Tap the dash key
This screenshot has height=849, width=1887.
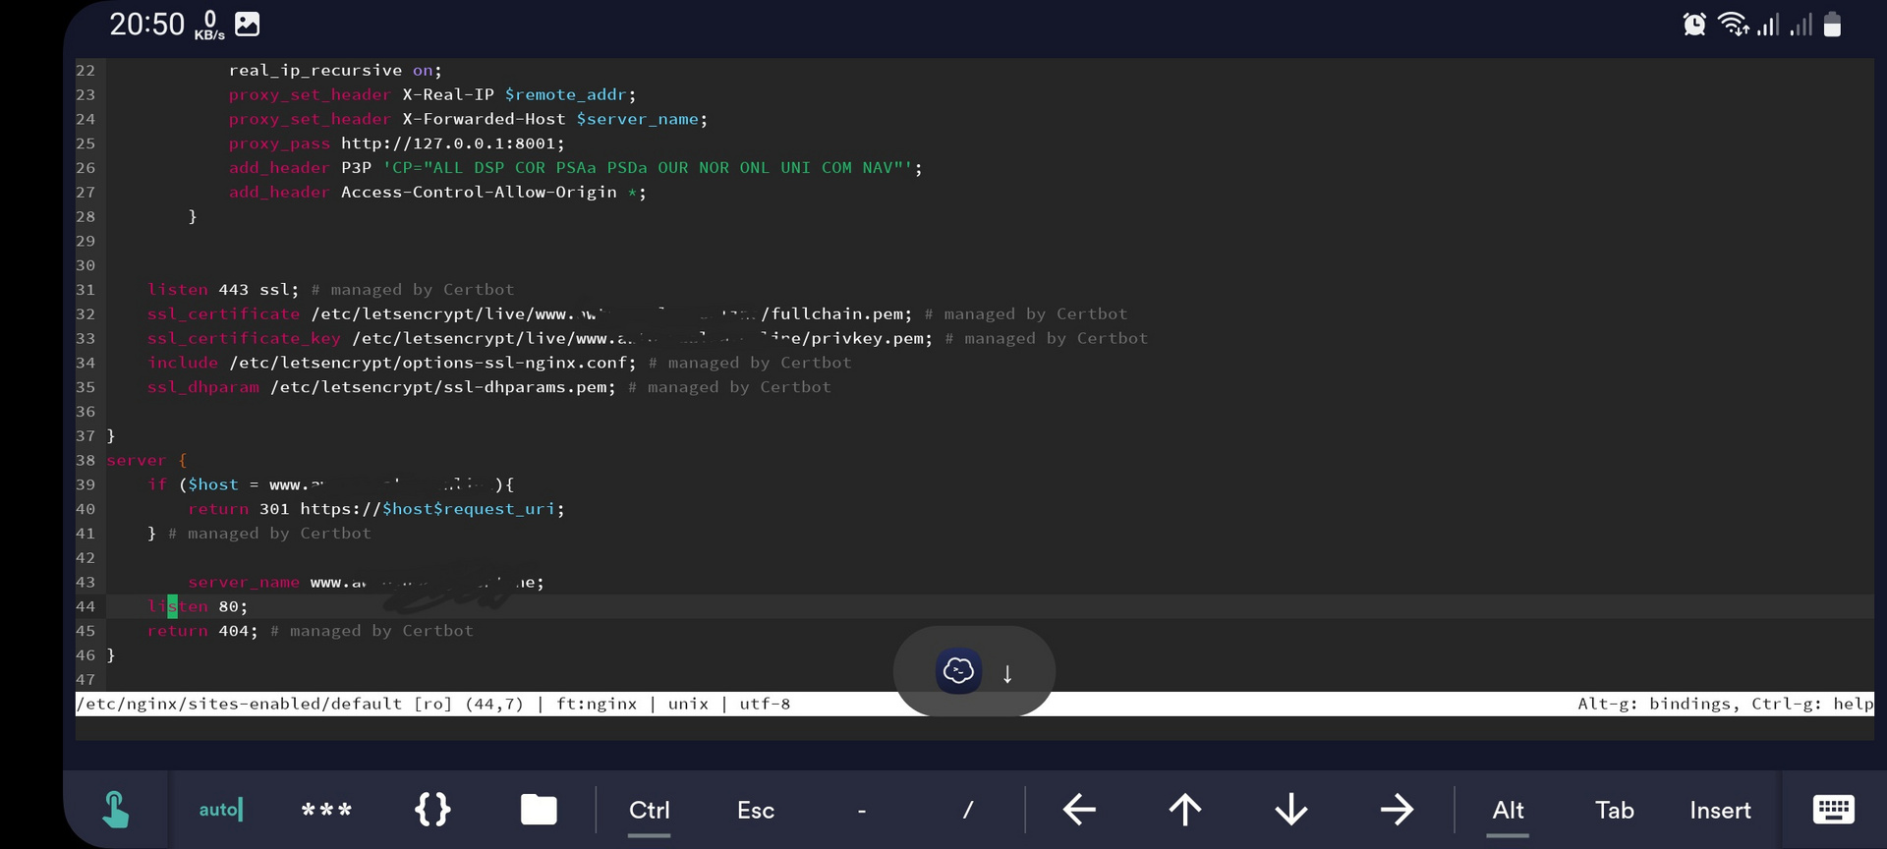[862, 811]
